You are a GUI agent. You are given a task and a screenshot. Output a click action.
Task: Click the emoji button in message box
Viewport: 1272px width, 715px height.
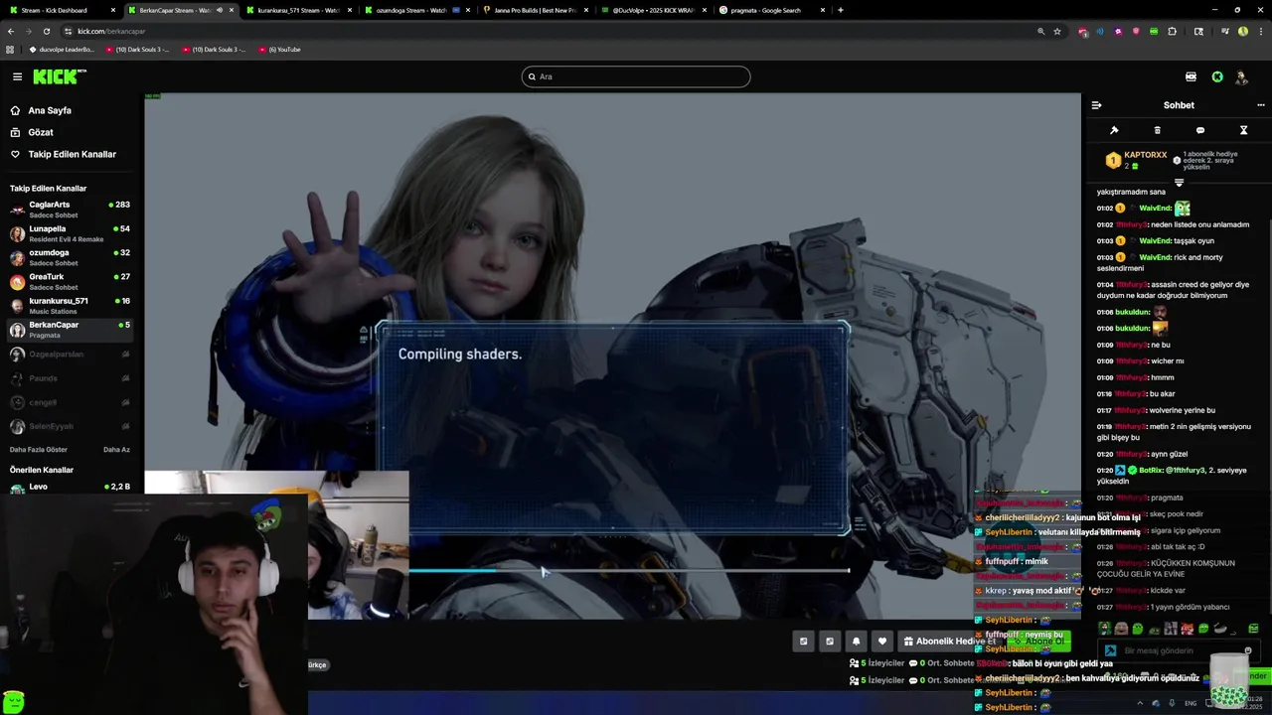(1247, 651)
